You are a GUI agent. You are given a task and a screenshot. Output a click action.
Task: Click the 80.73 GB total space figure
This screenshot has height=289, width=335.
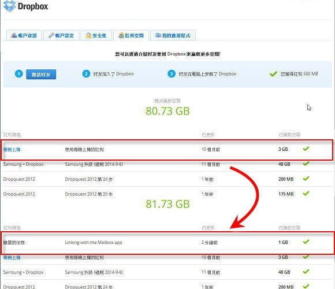click(x=167, y=111)
